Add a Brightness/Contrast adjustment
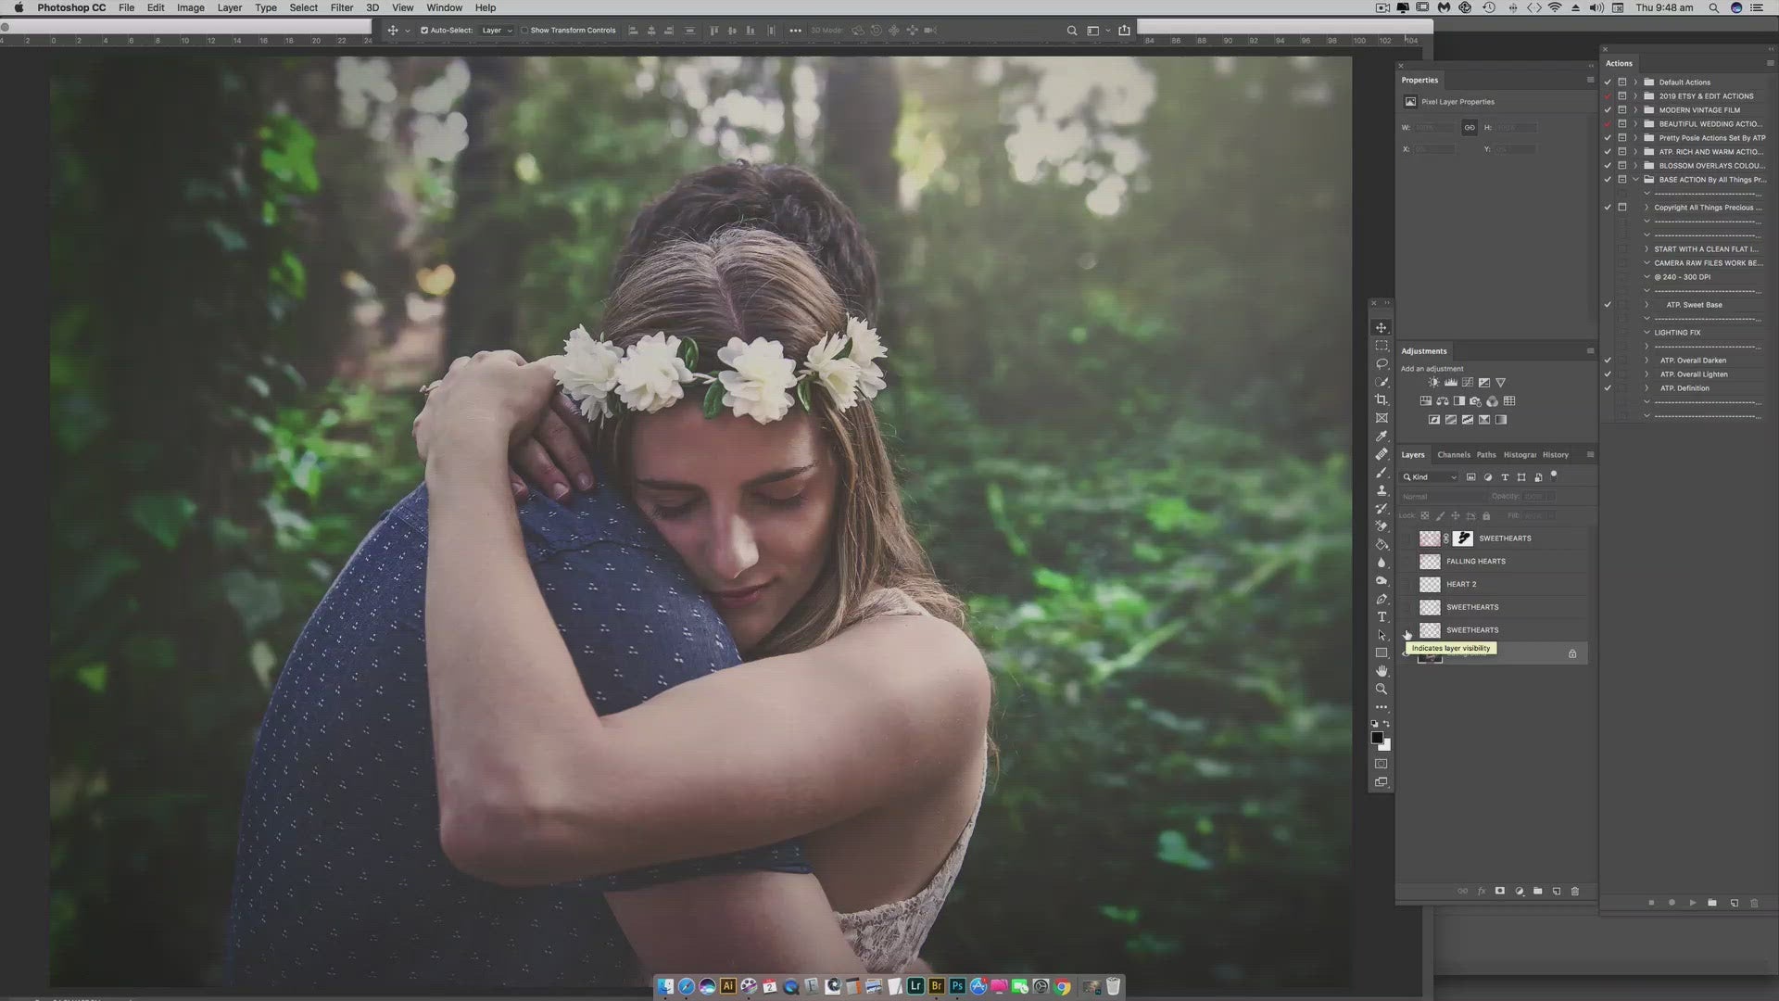Image resolution: width=1779 pixels, height=1001 pixels. coord(1433,383)
